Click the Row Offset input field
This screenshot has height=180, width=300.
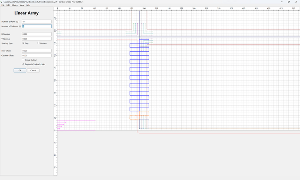click(37, 51)
